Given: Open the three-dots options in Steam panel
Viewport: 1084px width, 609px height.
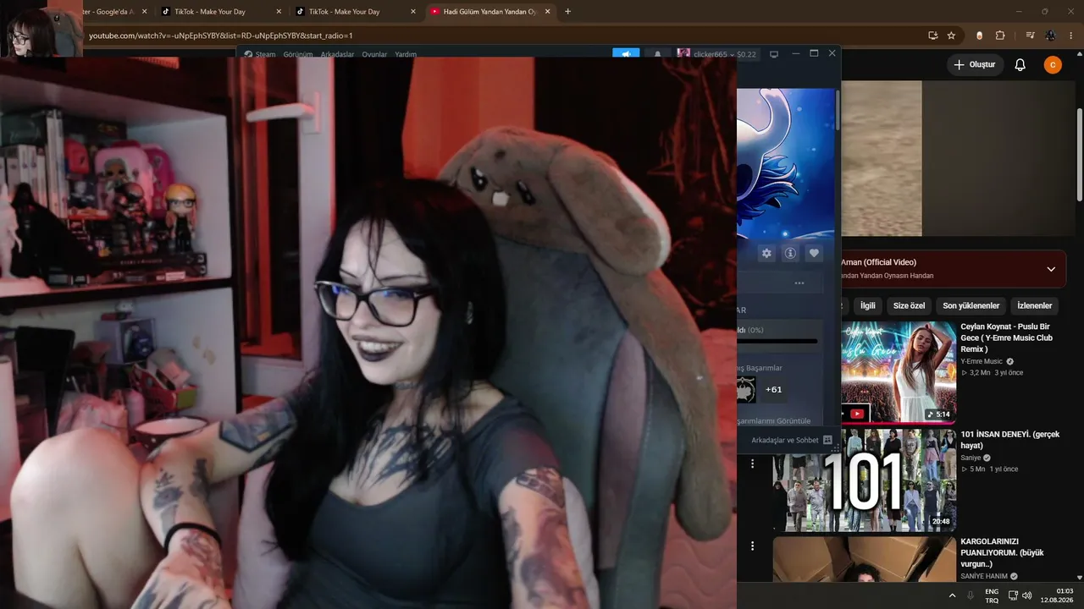Looking at the screenshot, I should point(799,283).
